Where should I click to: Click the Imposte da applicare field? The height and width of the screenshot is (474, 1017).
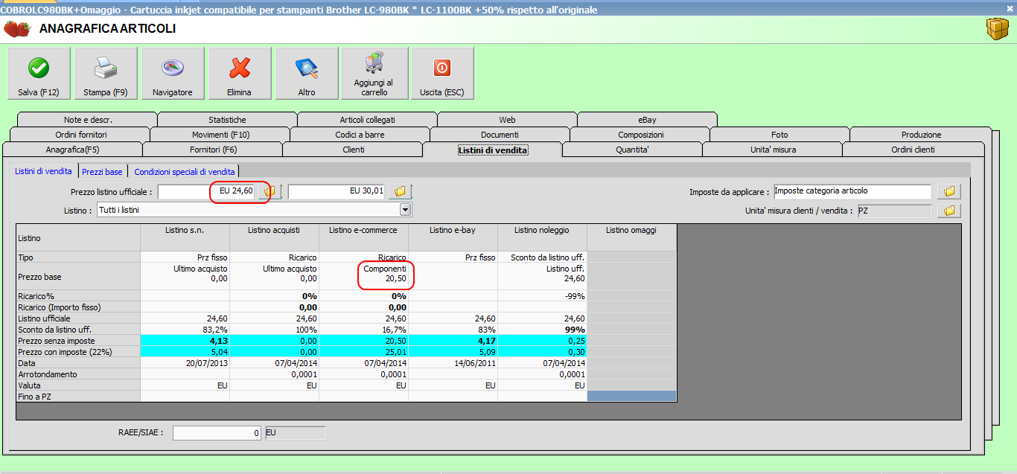[x=852, y=192]
